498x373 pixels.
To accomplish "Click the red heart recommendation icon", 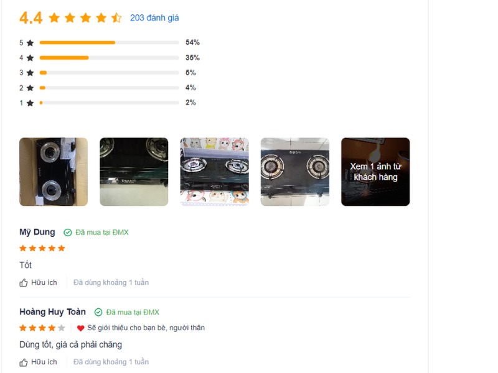I will [81, 328].
